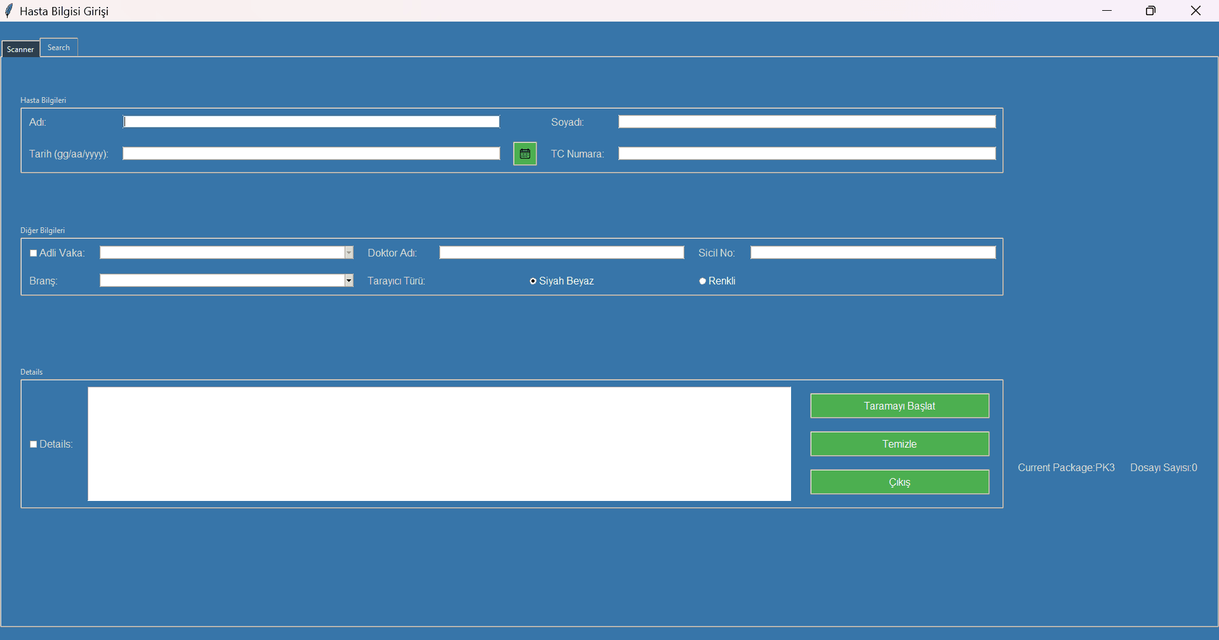The image size is (1219, 640).
Task: Focus the Soyadı input field
Action: (x=806, y=121)
